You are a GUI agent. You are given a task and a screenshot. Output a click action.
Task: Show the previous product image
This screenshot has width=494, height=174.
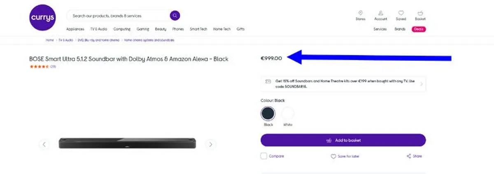(x=44, y=144)
